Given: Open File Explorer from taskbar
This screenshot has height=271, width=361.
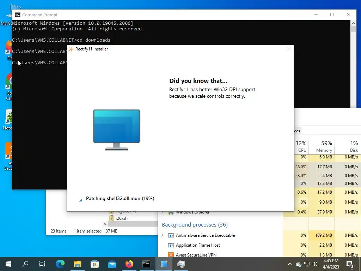Looking at the screenshot, I should [x=78, y=264].
